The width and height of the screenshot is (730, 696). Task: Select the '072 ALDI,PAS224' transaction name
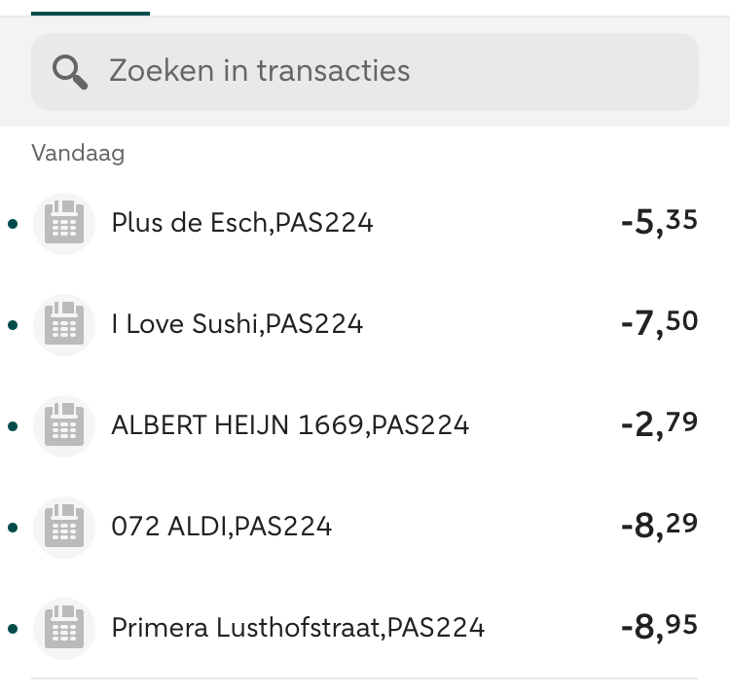point(222,527)
